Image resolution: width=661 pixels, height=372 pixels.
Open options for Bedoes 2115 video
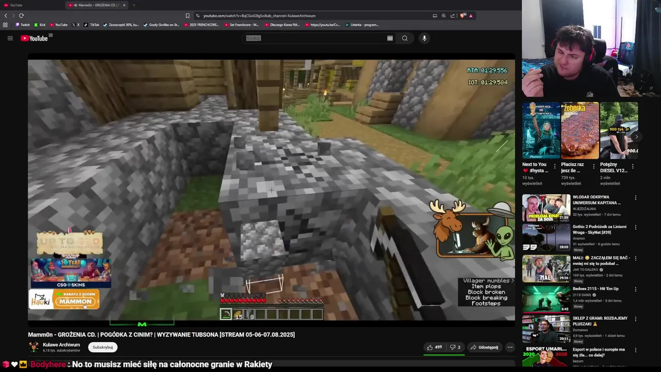pyautogui.click(x=636, y=289)
